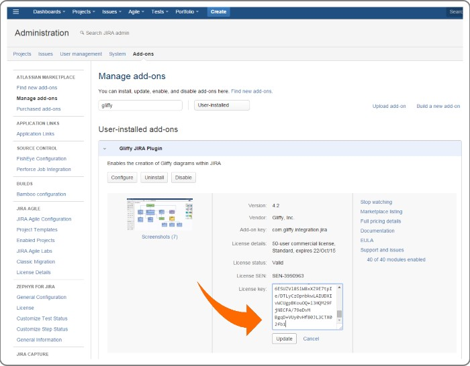
Task: Switch to the User management tab
Action: coord(81,54)
